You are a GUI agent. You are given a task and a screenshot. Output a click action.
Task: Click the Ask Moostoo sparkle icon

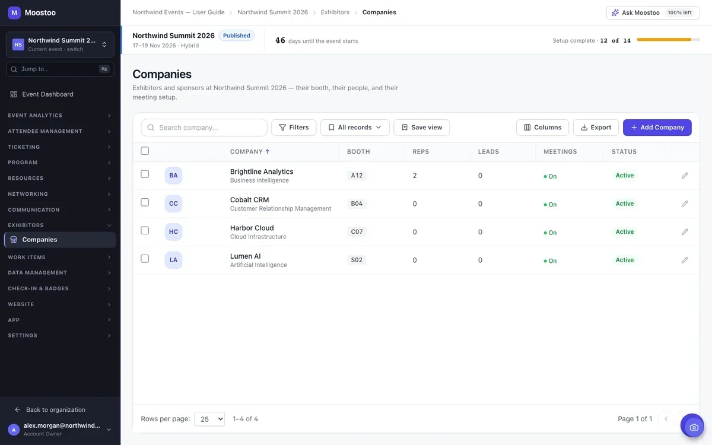615,12
